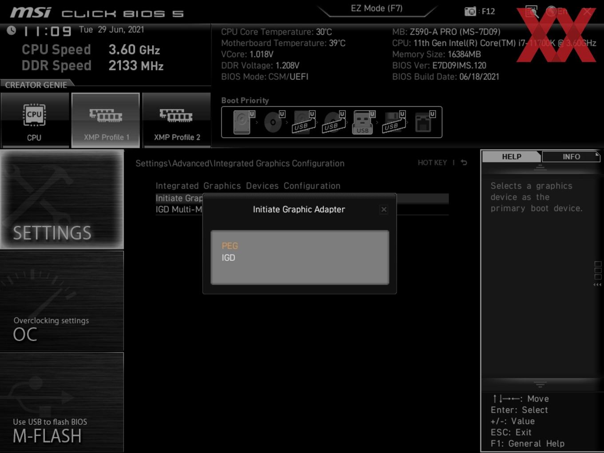Image resolution: width=604 pixels, height=453 pixels.
Task: Select the network boot device icon
Action: pyautogui.click(x=424, y=122)
